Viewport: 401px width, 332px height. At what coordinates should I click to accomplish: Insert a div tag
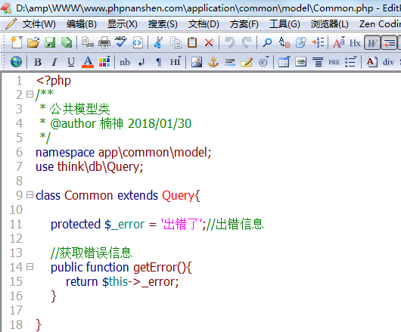pos(388,62)
